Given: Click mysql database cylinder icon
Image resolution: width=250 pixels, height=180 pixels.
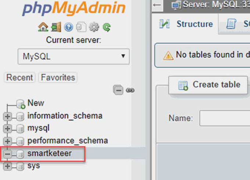Looking at the screenshot, I should point(20,129).
